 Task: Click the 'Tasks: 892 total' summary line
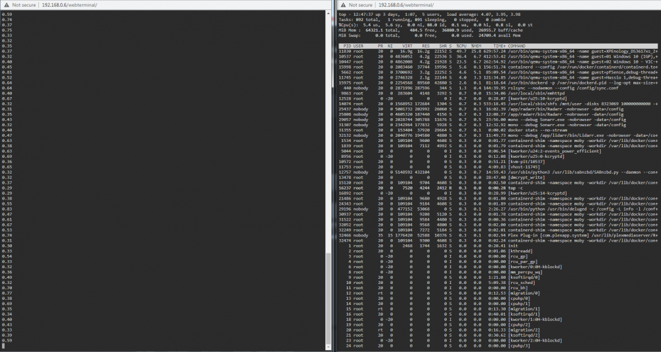point(422,19)
